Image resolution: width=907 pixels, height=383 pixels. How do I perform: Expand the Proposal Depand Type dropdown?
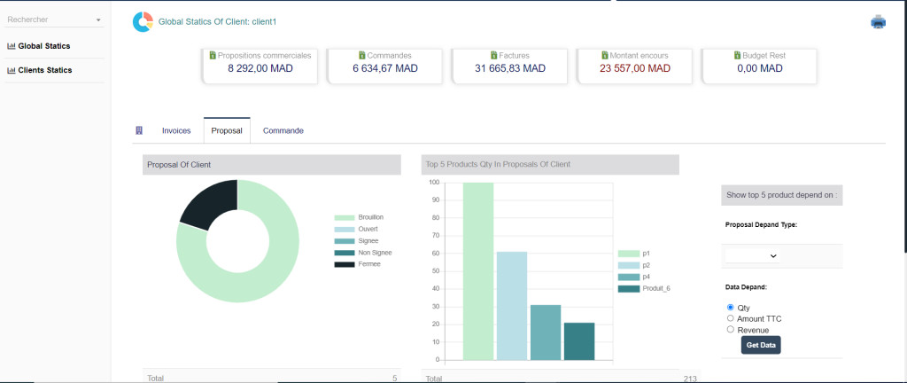pos(751,255)
